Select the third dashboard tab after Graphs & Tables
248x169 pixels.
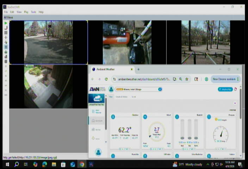134,97
